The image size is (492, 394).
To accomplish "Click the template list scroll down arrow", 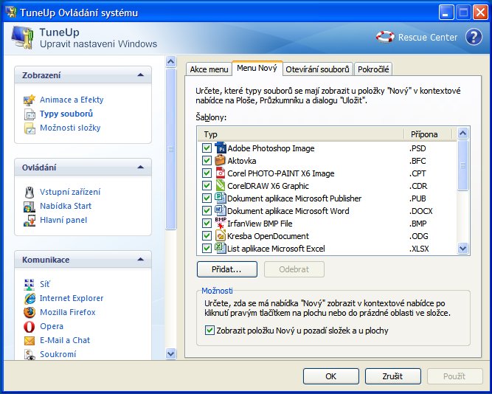I will [462, 249].
